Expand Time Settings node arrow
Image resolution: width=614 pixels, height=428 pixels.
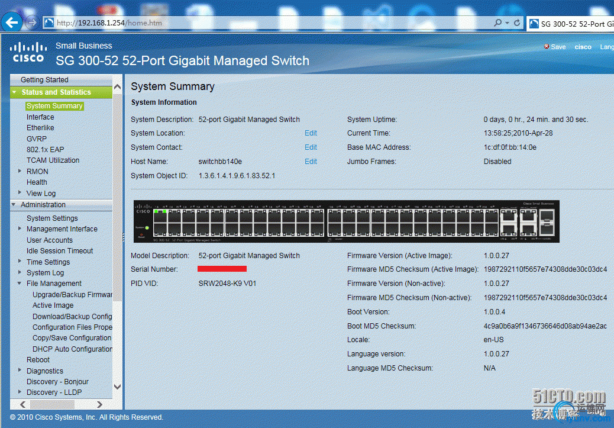coord(20,261)
